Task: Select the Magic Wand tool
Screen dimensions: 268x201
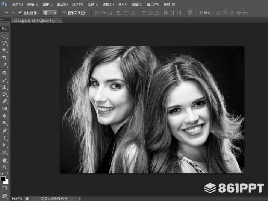Action: [5, 50]
